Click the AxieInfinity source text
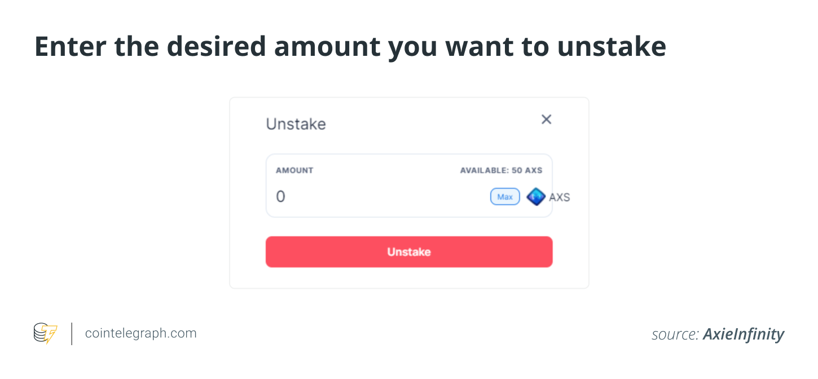 (744, 334)
